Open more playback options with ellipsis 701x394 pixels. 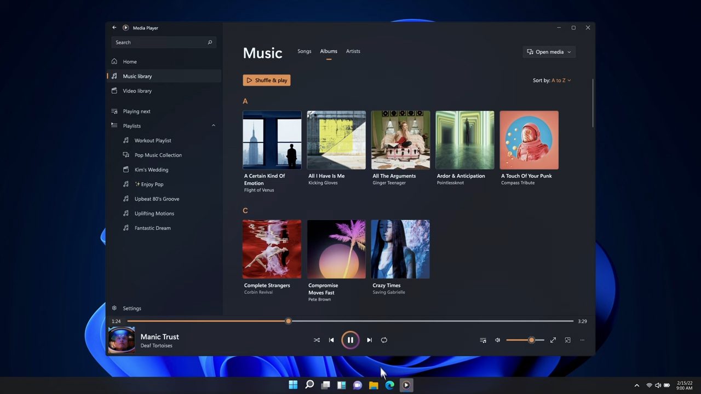(582, 340)
